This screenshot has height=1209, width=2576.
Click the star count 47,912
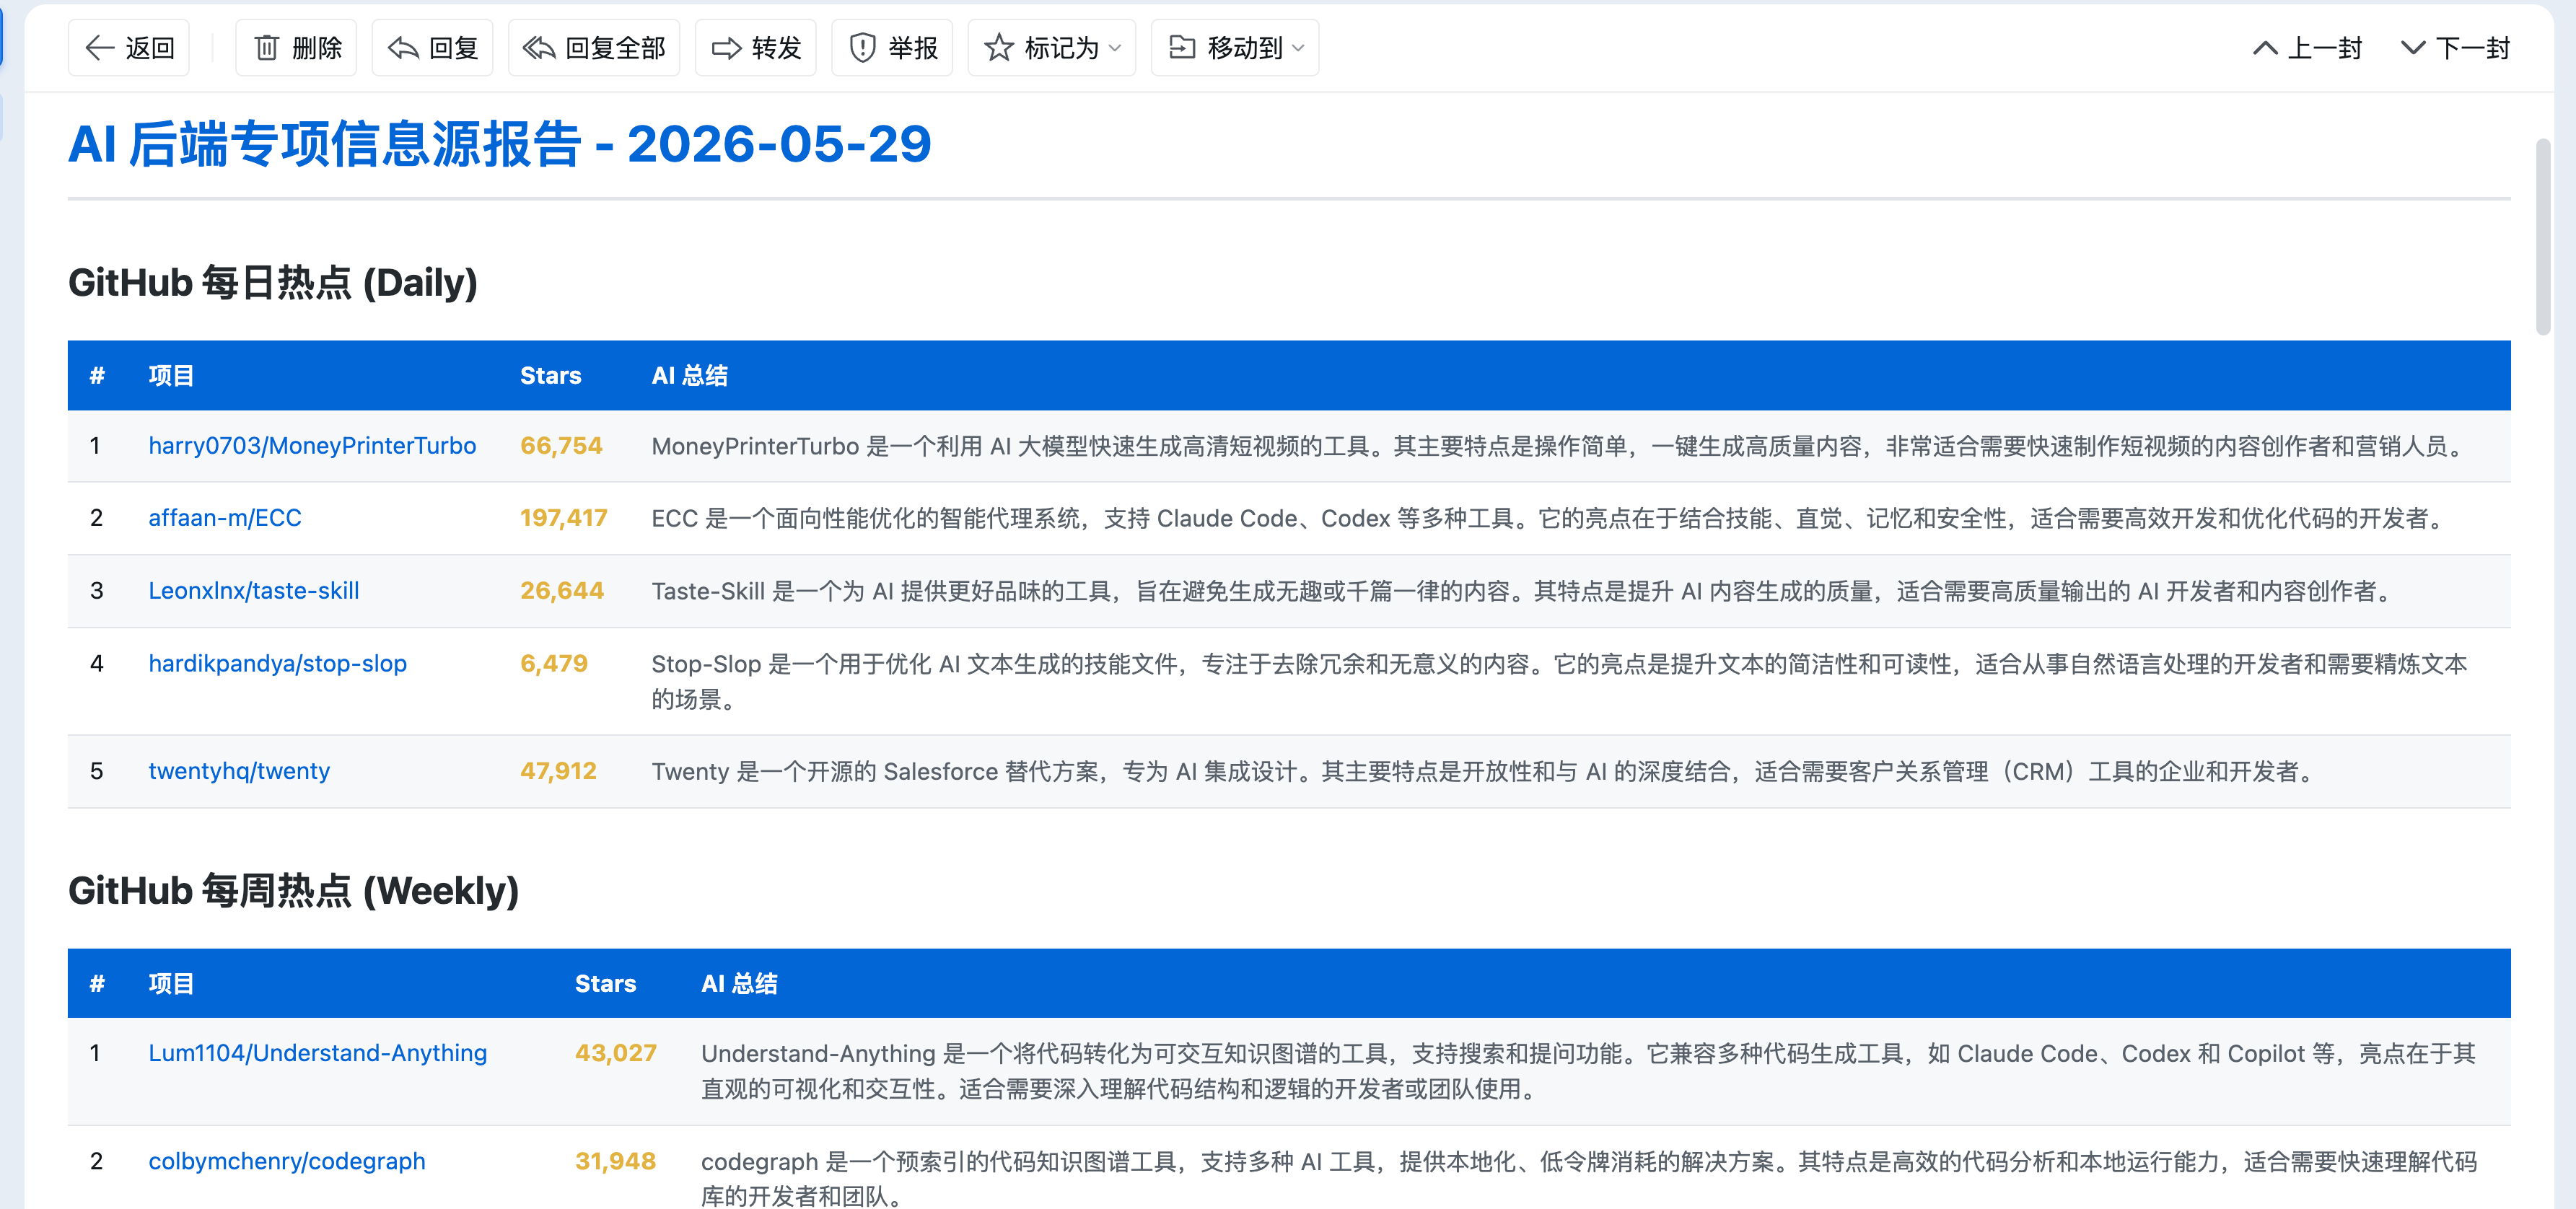558,771
